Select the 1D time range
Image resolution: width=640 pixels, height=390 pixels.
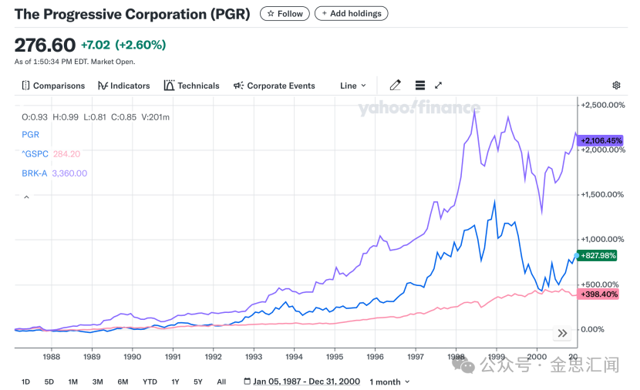click(x=25, y=382)
